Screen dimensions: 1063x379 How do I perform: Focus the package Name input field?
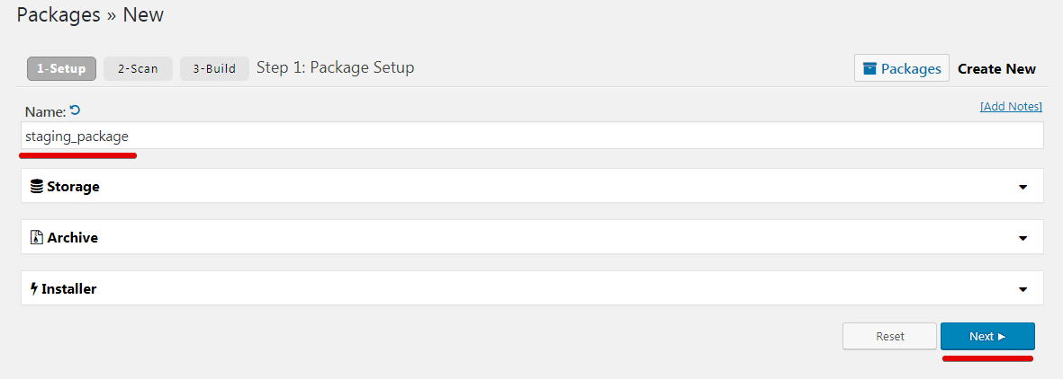(x=532, y=136)
